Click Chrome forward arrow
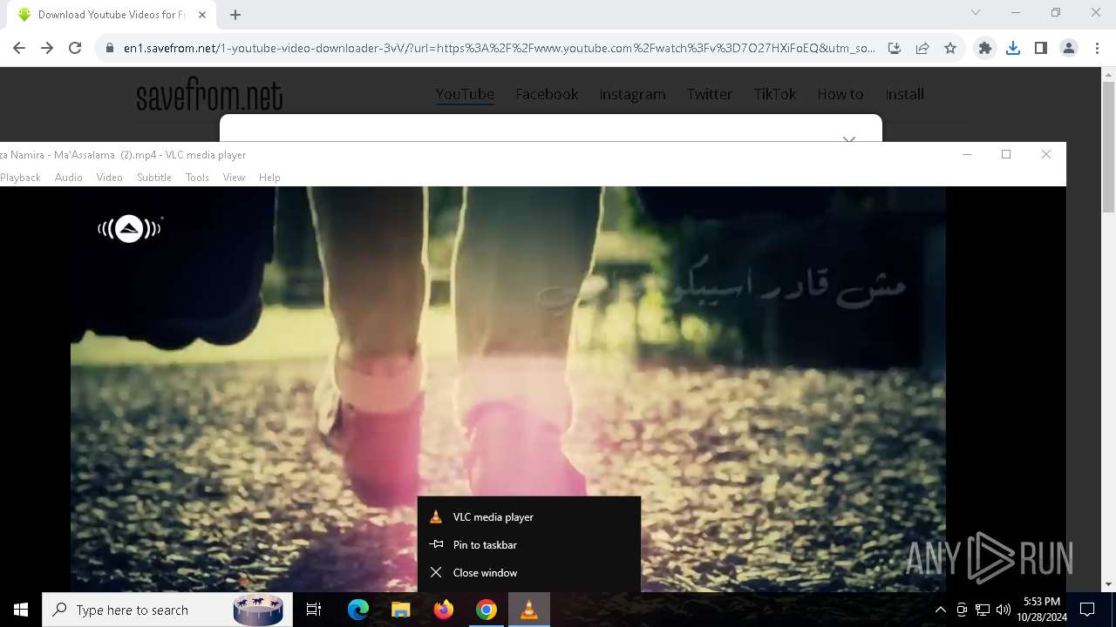 [x=47, y=49]
